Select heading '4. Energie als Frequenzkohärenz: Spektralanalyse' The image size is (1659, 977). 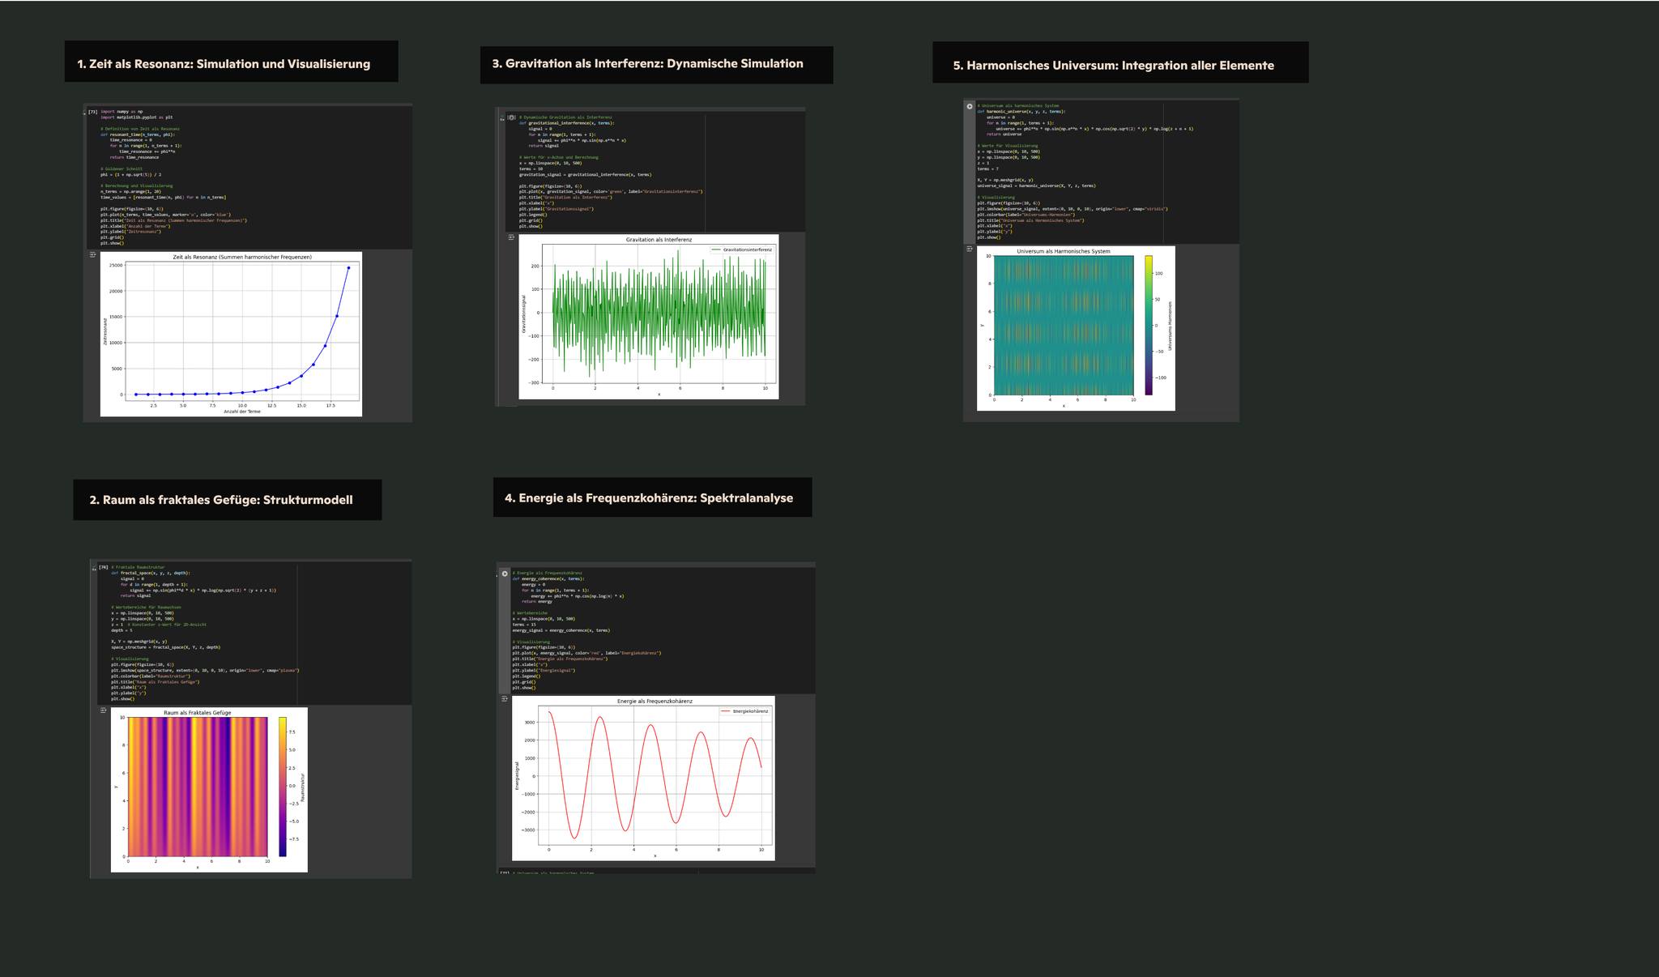pos(648,497)
